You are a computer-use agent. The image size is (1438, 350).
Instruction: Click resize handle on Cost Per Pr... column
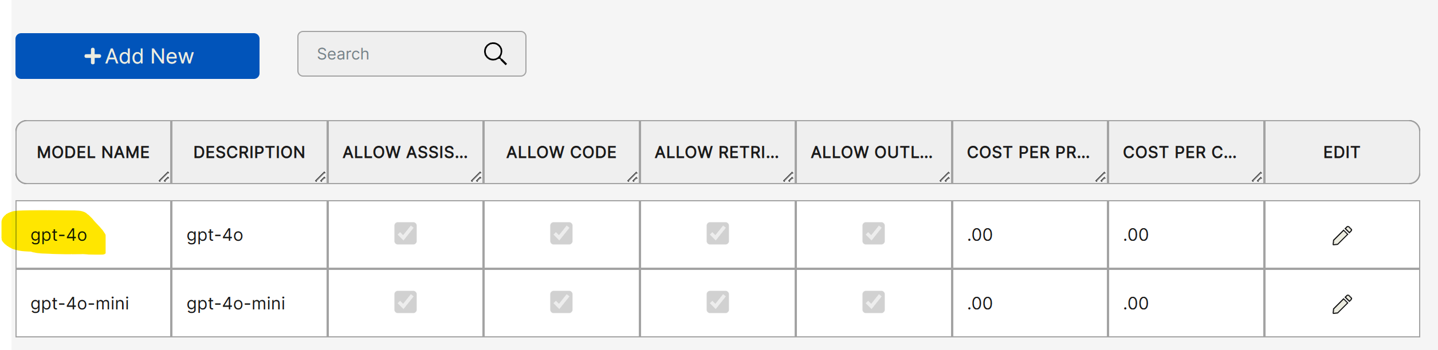click(x=1101, y=177)
